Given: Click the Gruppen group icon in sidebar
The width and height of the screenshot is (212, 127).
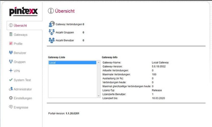Looking at the screenshot, I should coord(11,62).
